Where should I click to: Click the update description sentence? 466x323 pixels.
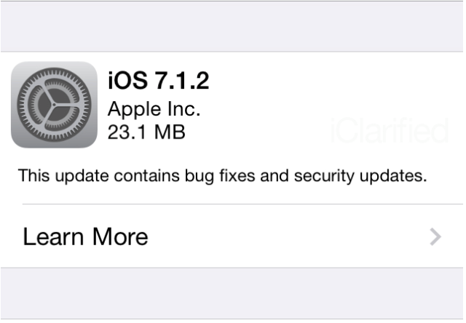[222, 176]
